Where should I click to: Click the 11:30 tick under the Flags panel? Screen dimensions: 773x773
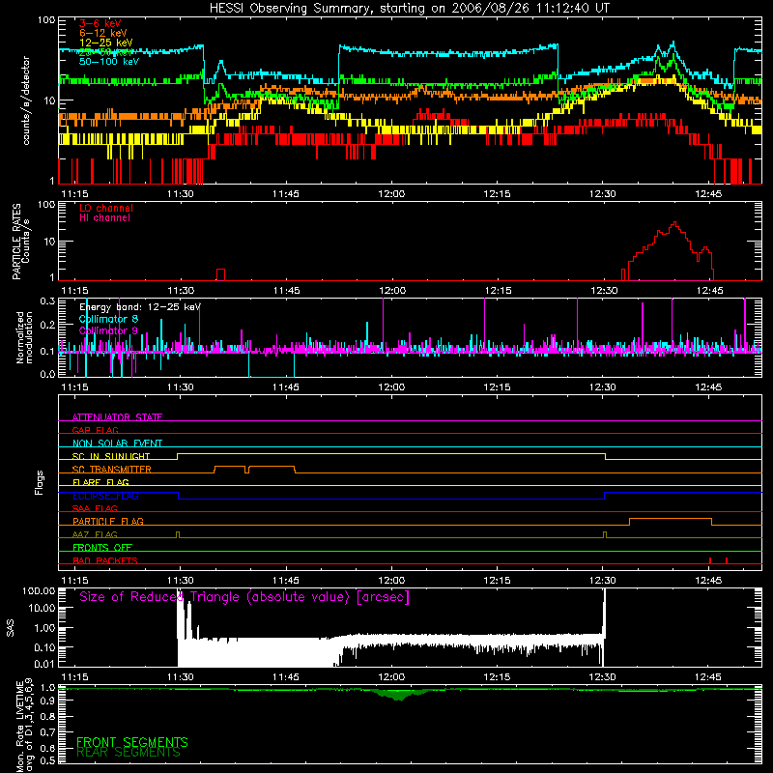pyautogui.click(x=181, y=581)
